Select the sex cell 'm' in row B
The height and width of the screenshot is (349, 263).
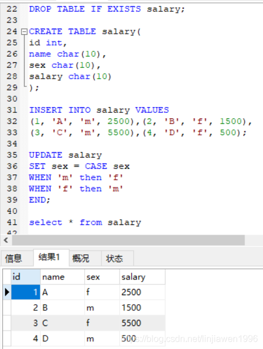tap(102, 307)
